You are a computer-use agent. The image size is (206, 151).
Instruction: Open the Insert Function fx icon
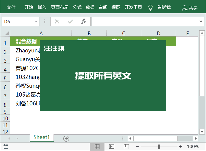pos(83,21)
